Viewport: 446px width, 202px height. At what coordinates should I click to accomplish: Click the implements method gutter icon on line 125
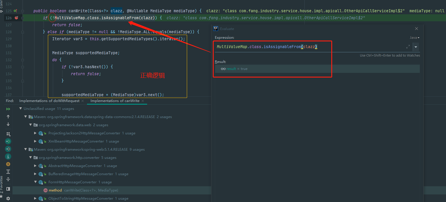(15, 11)
